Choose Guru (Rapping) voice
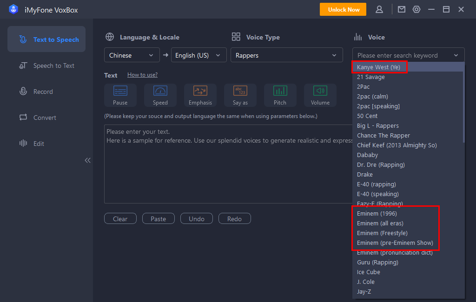 408,262
